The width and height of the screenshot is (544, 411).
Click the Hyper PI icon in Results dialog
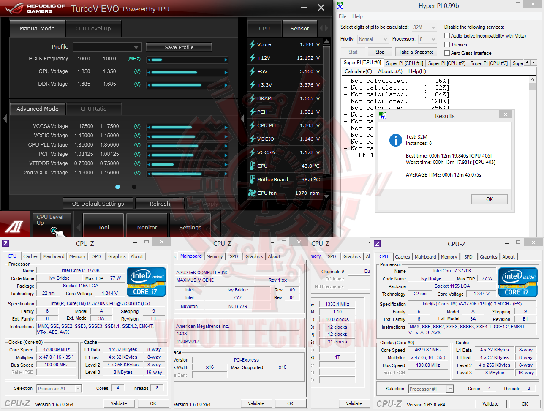(383, 115)
